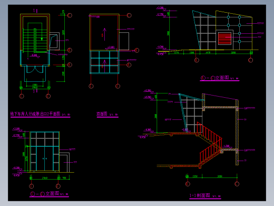
Task: Pick the double door handles in 1–2 elevation
Action: point(45,158)
